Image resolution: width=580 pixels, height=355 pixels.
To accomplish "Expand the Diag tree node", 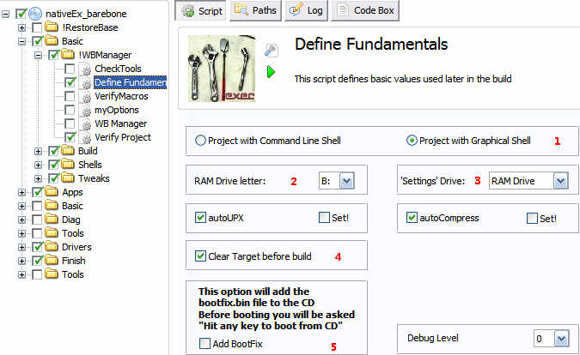I will pos(21,220).
